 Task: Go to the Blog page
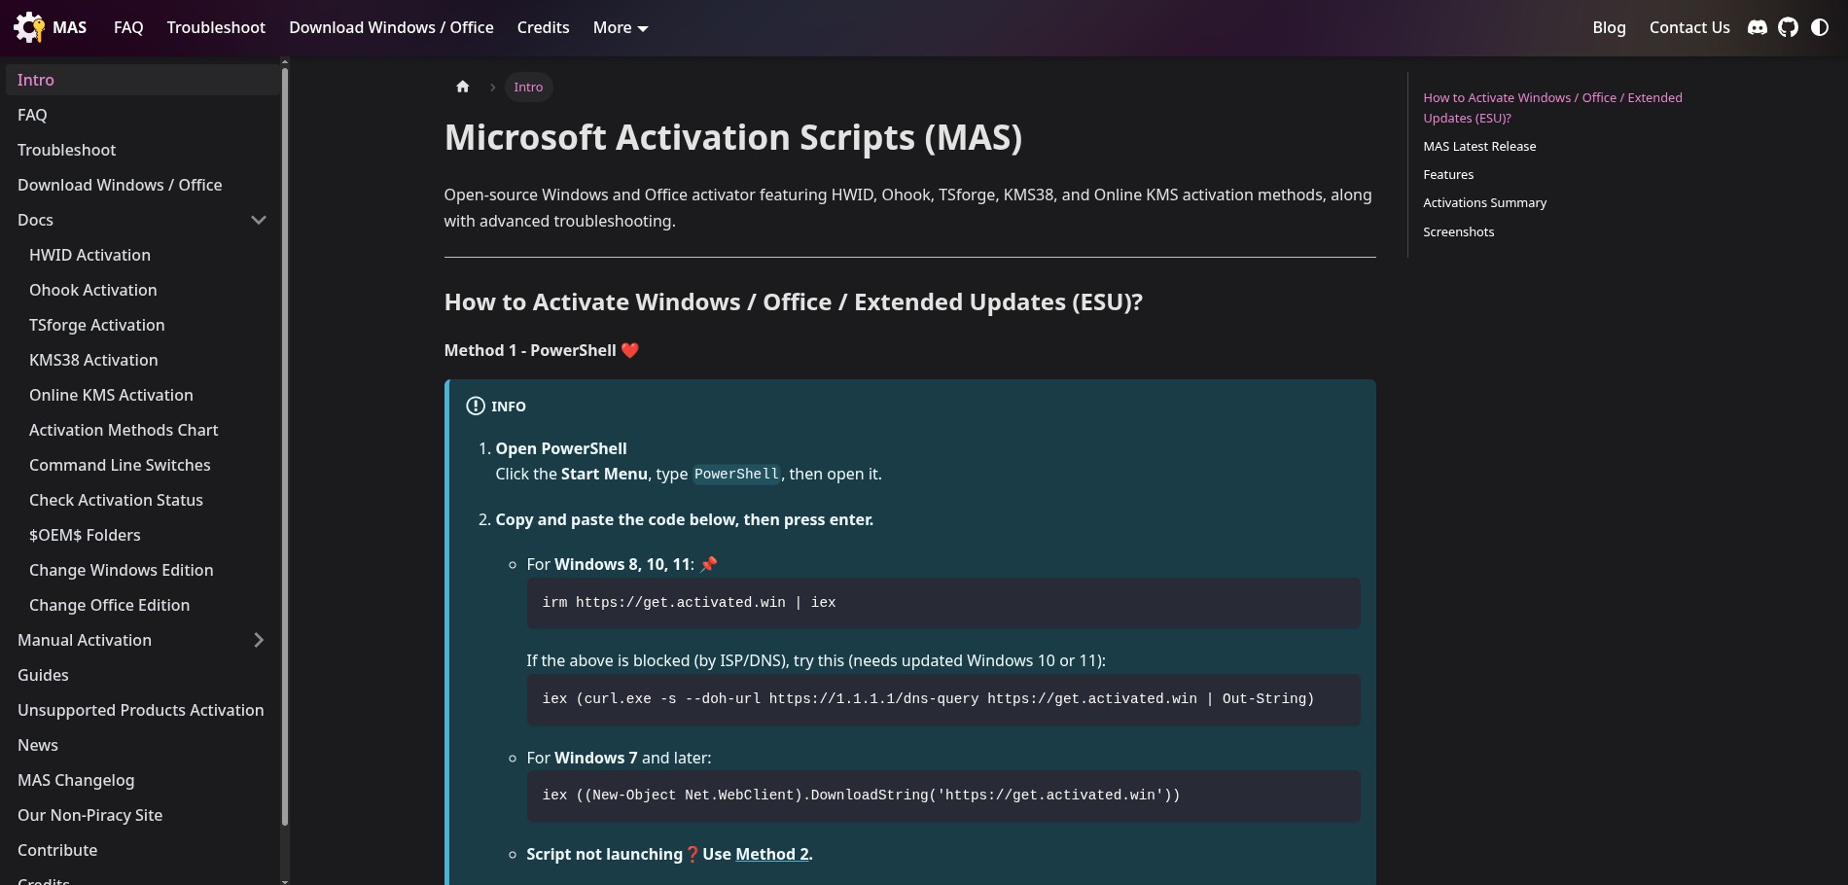coord(1609,27)
